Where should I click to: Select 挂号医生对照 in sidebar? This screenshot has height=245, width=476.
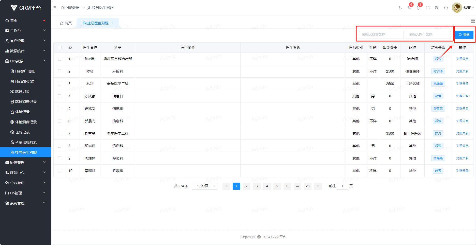(25, 152)
